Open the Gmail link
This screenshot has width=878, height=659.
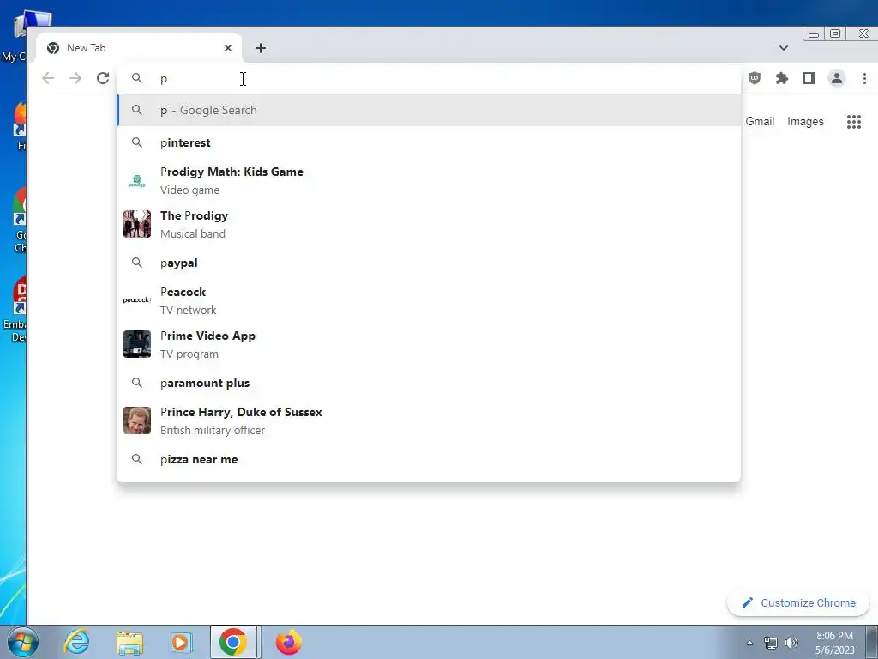tap(760, 122)
